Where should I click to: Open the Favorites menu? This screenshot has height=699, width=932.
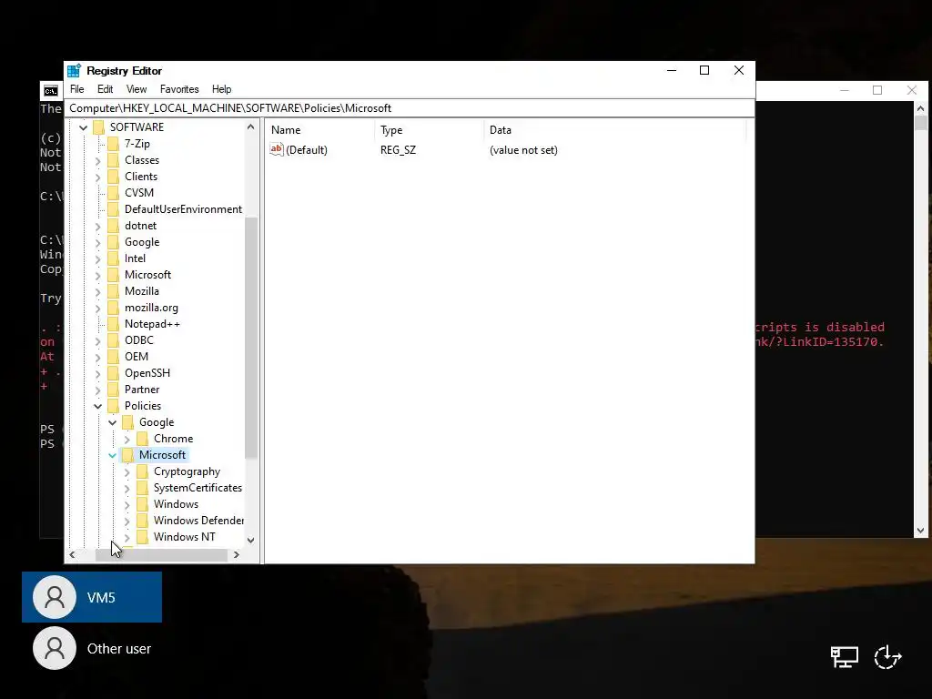click(179, 89)
